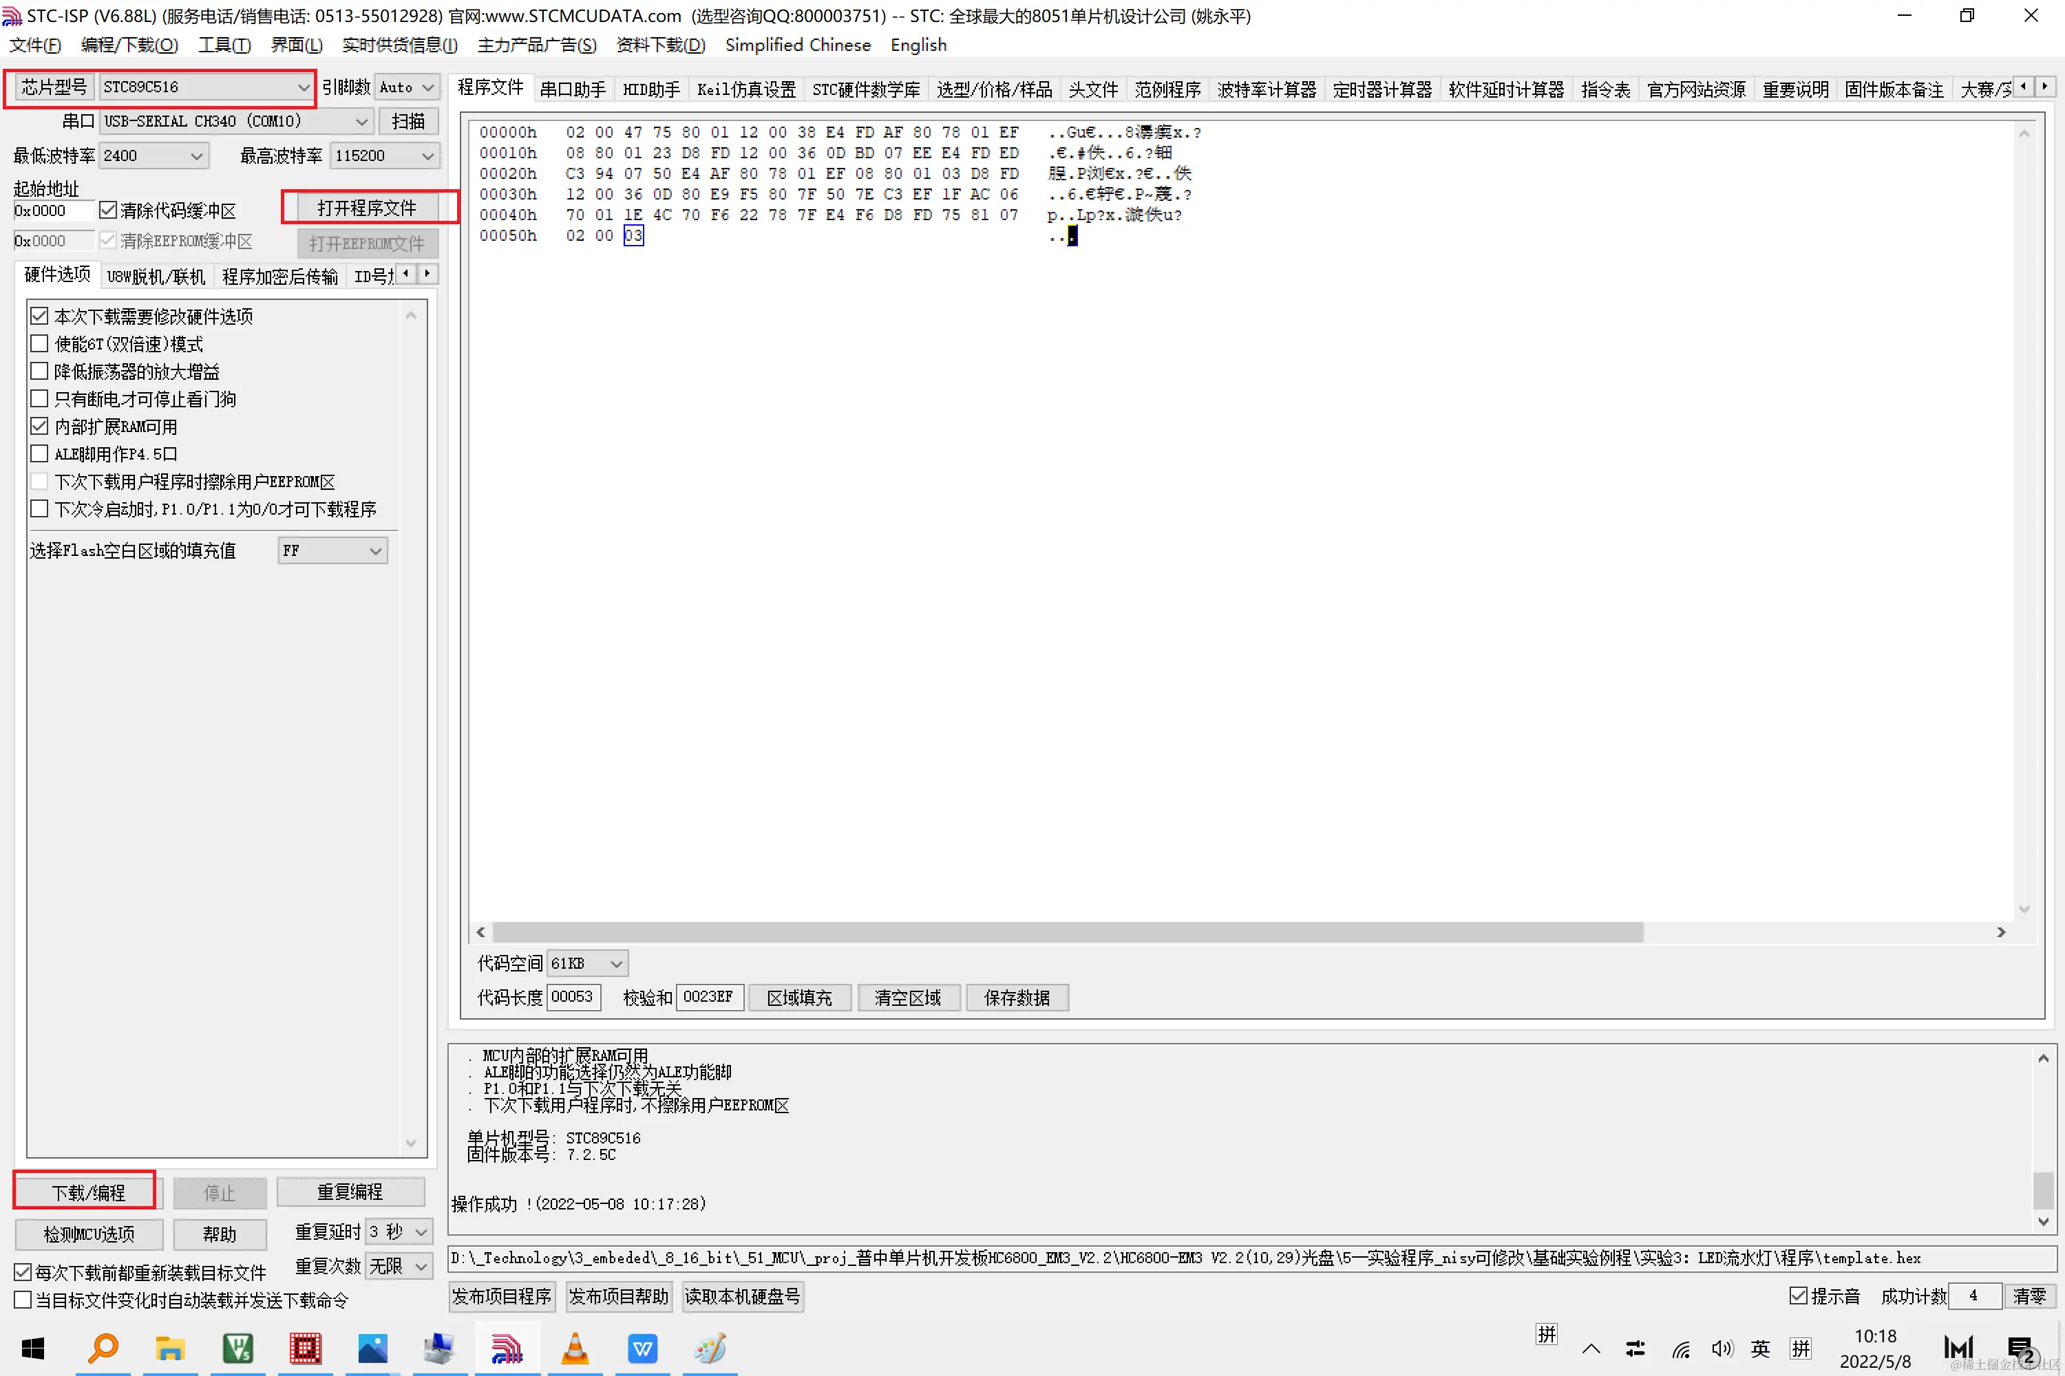The height and width of the screenshot is (1376, 2065).
Task: Click the VLC cone taskbar icon
Action: 575,1348
